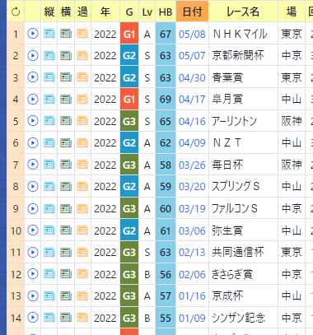Open the past results icon for NZT
Screen dimensions: 313x335
tap(82, 142)
